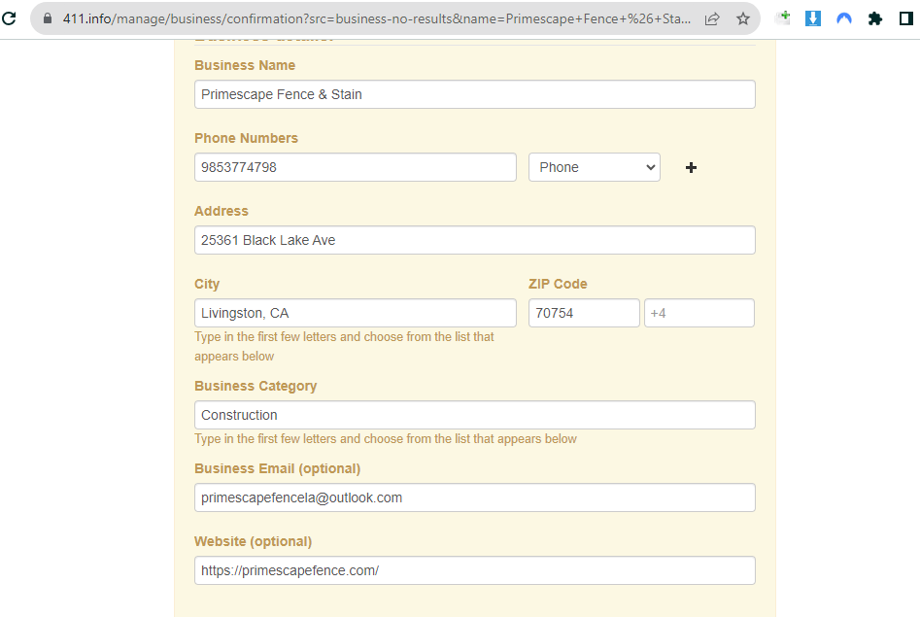This screenshot has height=617, width=920.
Task: Open the Phone type dropdown
Action: pos(594,167)
